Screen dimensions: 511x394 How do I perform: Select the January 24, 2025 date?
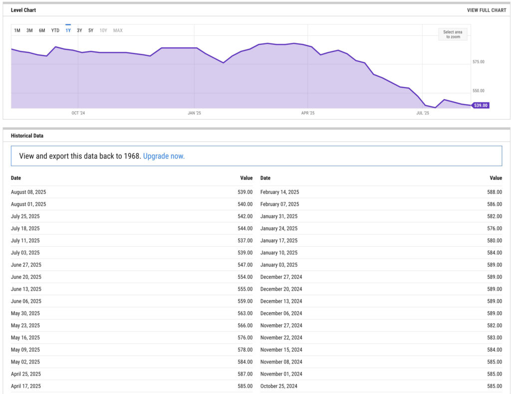[x=279, y=228]
